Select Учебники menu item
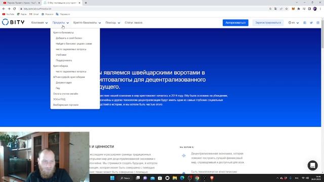 point(61,55)
